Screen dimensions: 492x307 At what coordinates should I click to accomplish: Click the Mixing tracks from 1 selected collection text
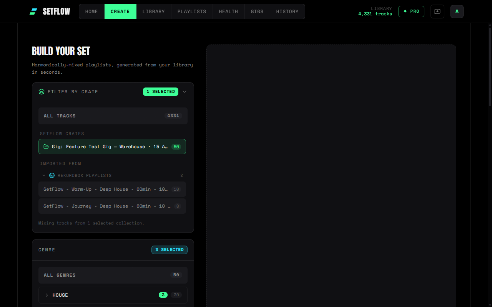click(91, 223)
